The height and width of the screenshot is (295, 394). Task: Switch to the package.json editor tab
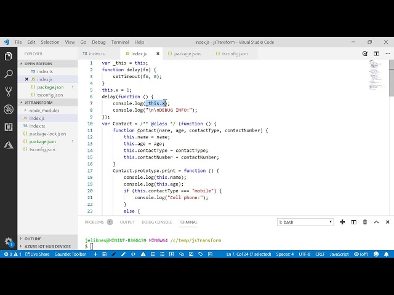click(x=187, y=53)
